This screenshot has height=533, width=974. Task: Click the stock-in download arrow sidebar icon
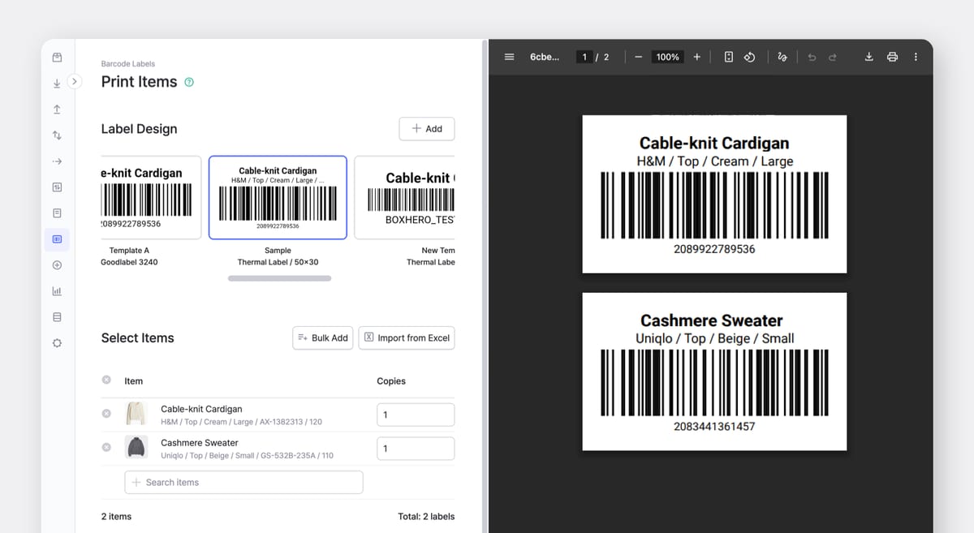[x=57, y=84]
